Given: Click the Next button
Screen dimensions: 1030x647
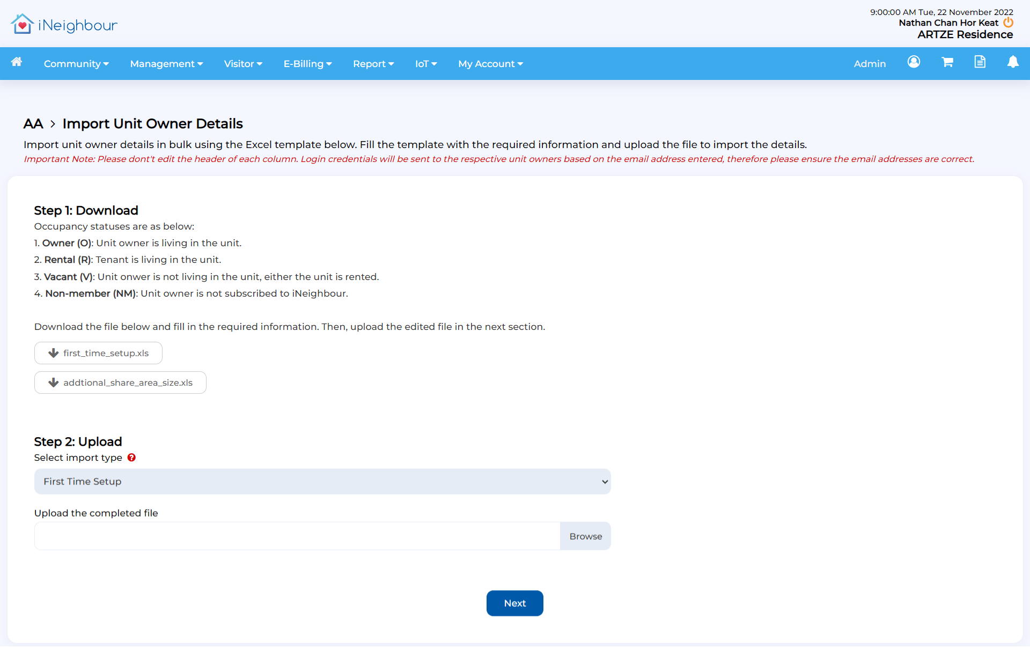Looking at the screenshot, I should pos(514,604).
